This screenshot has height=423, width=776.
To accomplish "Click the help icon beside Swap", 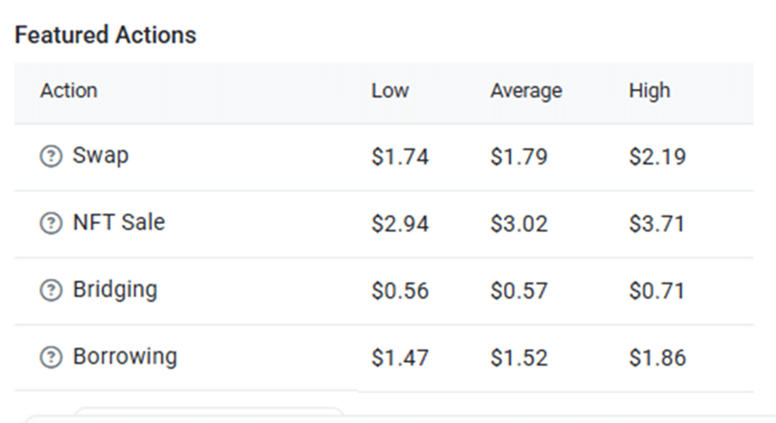I will point(51,156).
